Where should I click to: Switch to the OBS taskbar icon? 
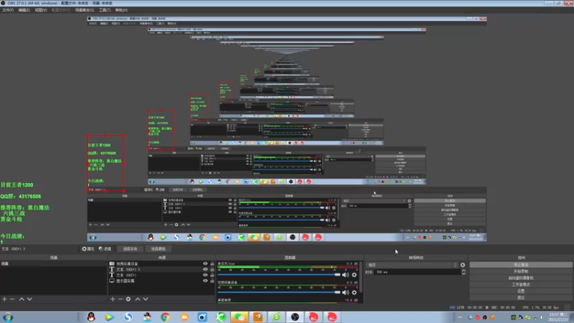[x=295, y=317]
